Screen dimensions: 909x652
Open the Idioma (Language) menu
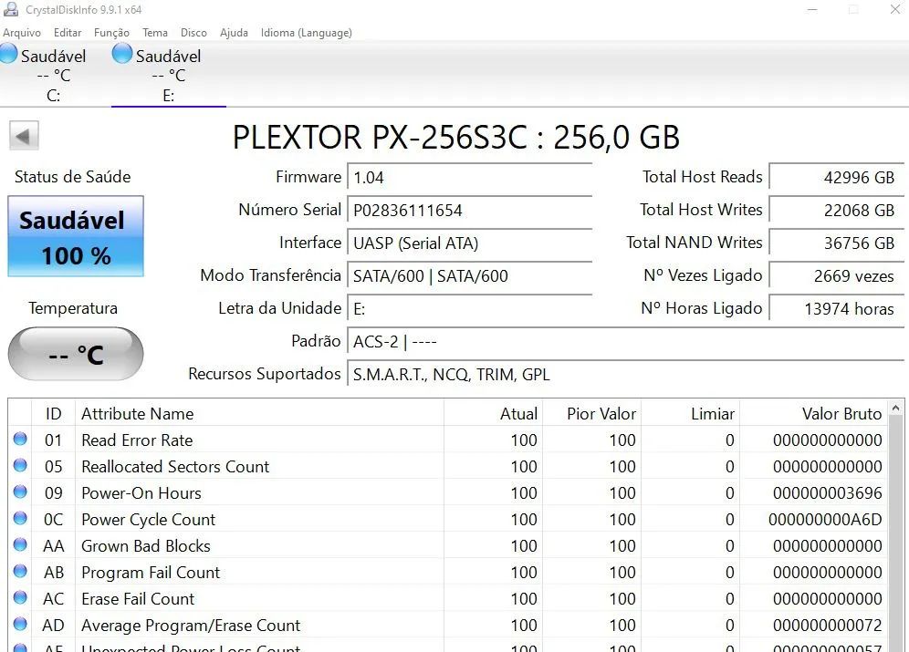(x=306, y=33)
